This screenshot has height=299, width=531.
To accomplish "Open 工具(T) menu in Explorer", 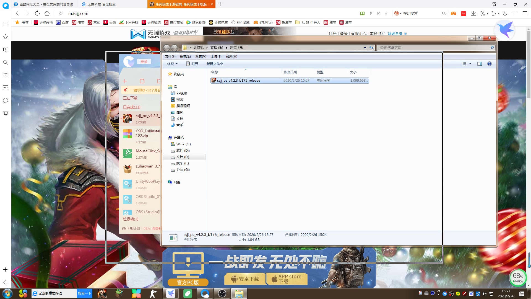I will click(x=216, y=56).
